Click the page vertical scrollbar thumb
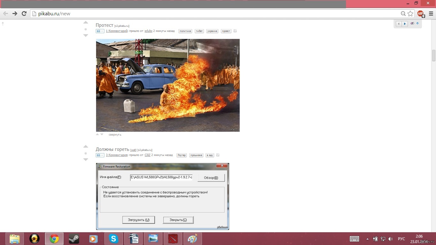The height and width of the screenshot is (245, 436). [434, 56]
